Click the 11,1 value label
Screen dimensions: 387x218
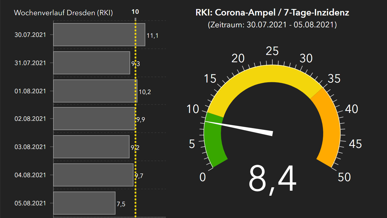coord(152,35)
